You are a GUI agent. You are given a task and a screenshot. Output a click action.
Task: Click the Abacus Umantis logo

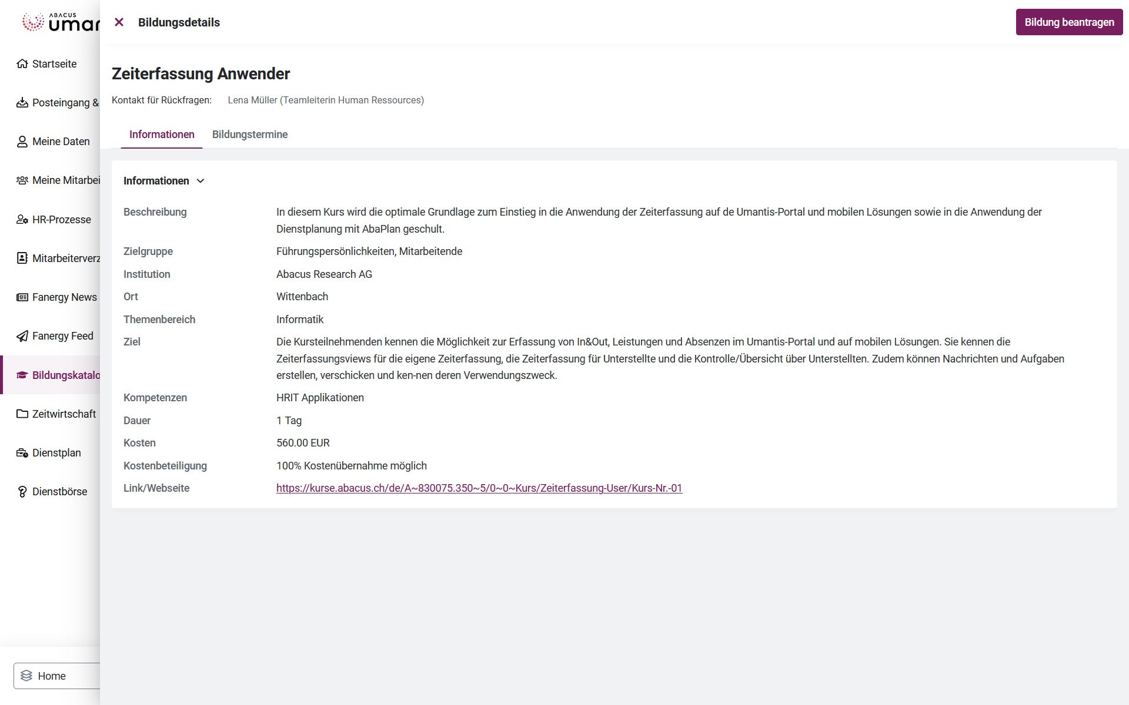point(59,22)
